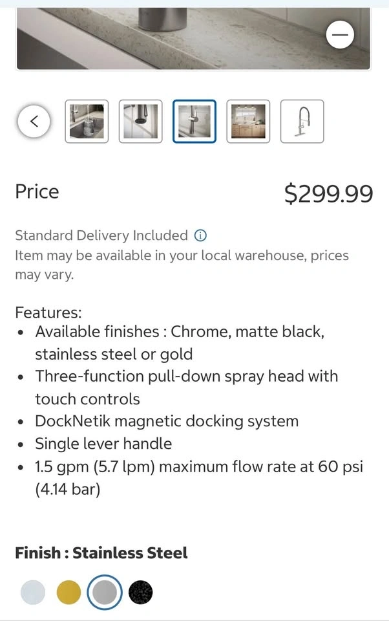The image size is (389, 621).
Task: Choose the Chrome finish swatch
Action: point(33,592)
